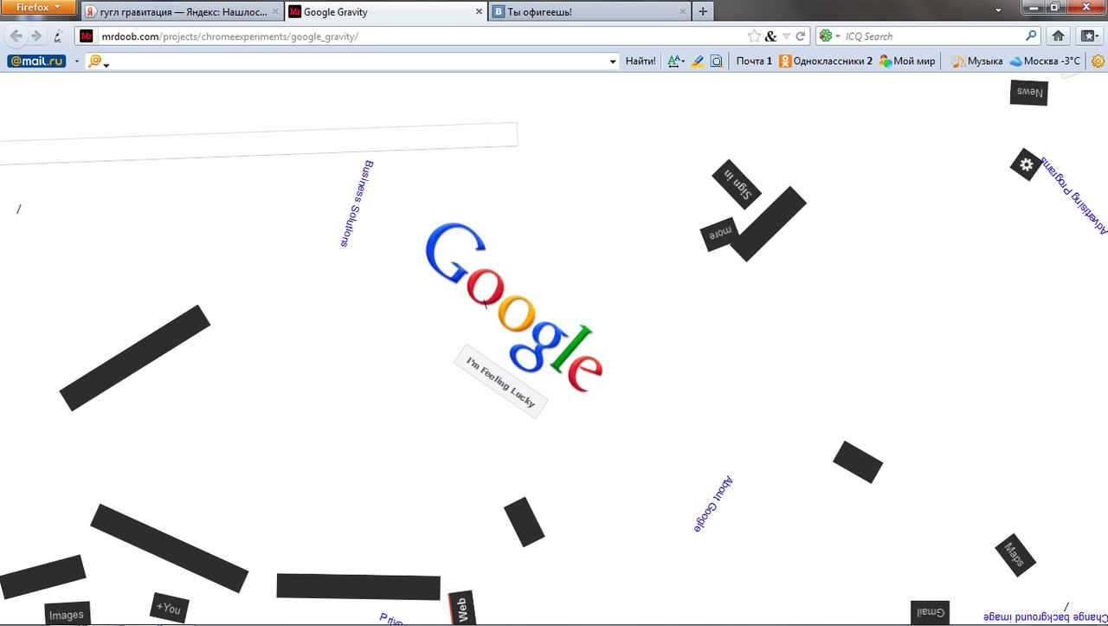The width and height of the screenshot is (1108, 626).
Task: Reload the current page
Action: (801, 36)
